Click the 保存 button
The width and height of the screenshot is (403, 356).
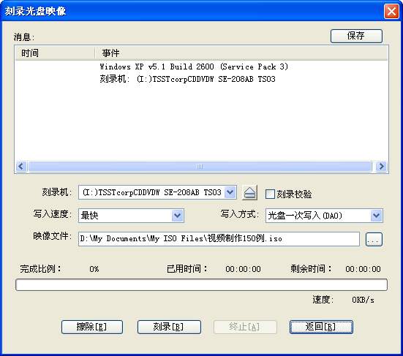coord(356,36)
